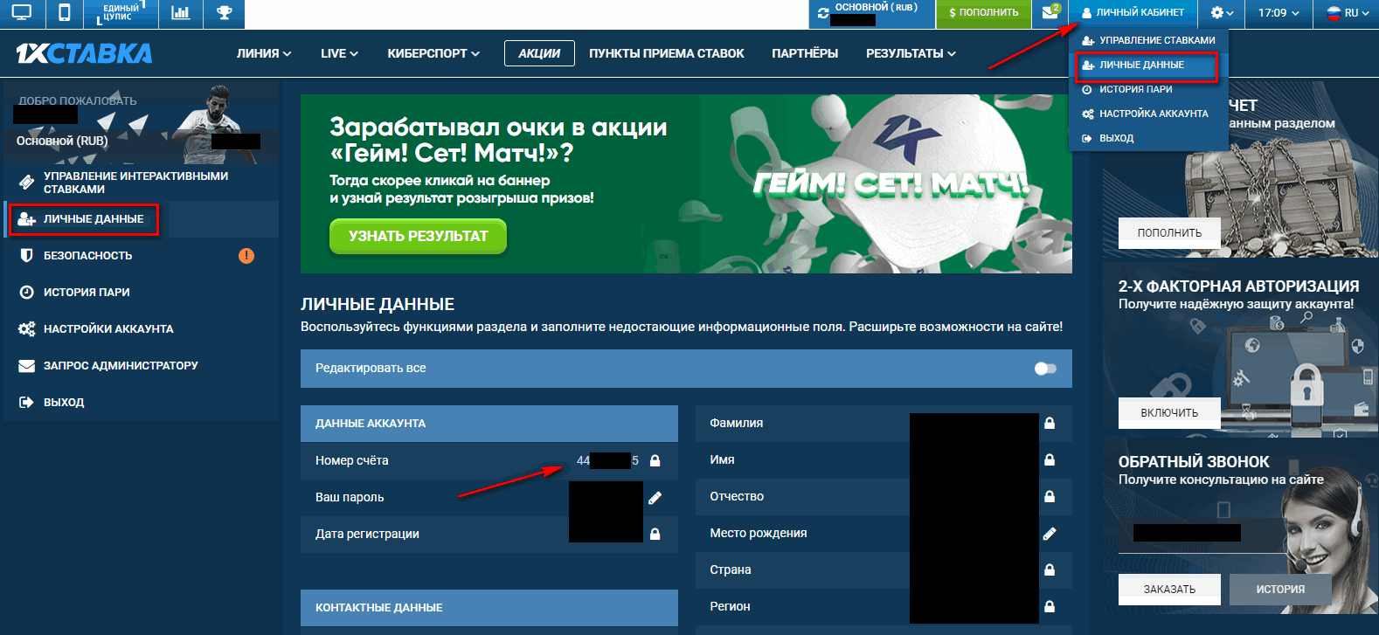
Task: Click the desktop version monitor icon
Action: (22, 13)
